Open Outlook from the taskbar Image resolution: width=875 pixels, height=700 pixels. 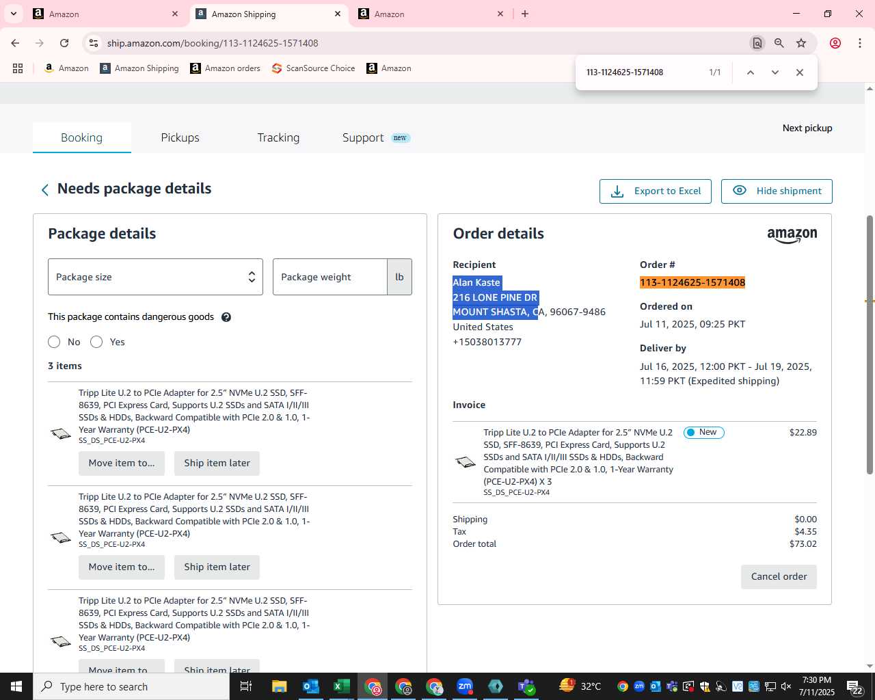(x=311, y=686)
